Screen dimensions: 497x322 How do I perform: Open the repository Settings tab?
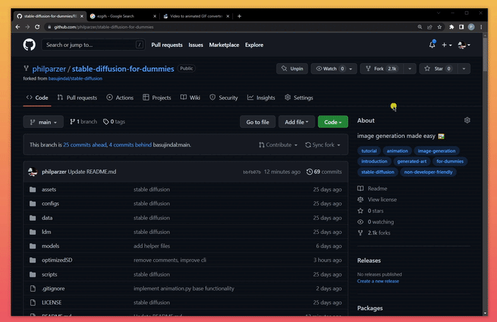click(298, 98)
